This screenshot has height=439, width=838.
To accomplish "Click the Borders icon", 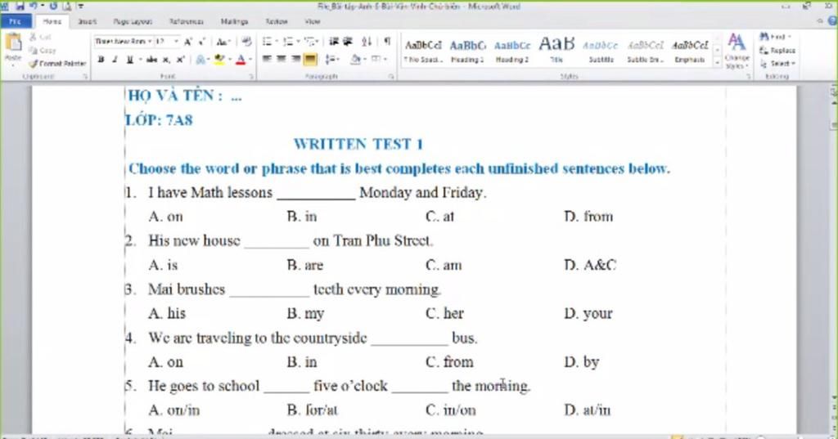I will (376, 60).
